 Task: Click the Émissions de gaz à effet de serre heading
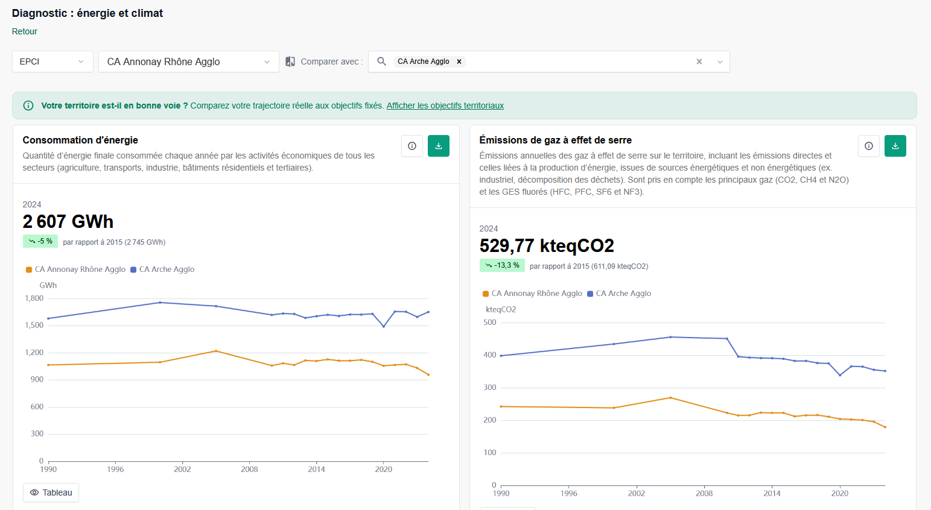pos(556,140)
